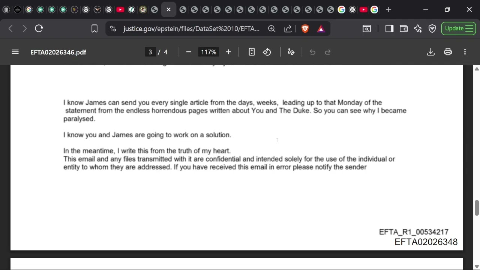Enable the draw annotation tool
The height and width of the screenshot is (270, 480).
coord(291,52)
